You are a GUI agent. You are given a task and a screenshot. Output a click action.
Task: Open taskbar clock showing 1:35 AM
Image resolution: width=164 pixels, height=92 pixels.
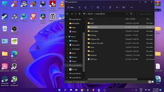tap(156, 90)
